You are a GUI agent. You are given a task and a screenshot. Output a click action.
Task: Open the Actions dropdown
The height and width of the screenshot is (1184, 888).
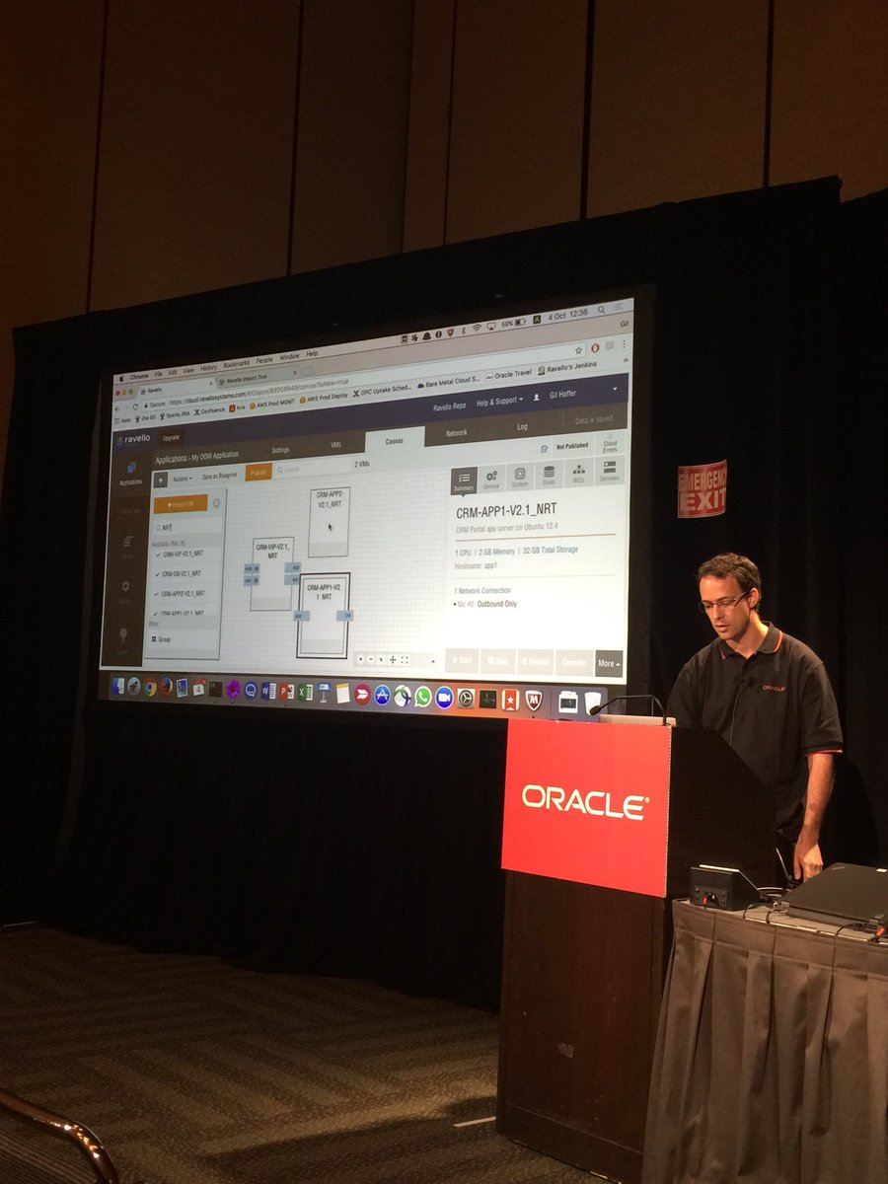(182, 479)
